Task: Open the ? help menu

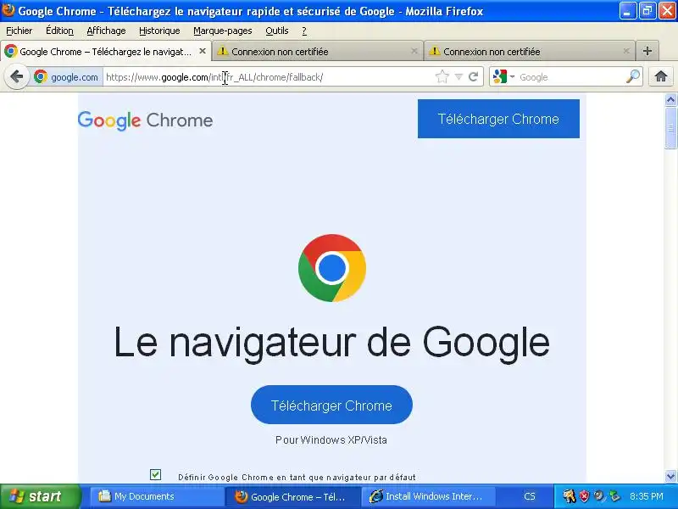Action: [304, 31]
